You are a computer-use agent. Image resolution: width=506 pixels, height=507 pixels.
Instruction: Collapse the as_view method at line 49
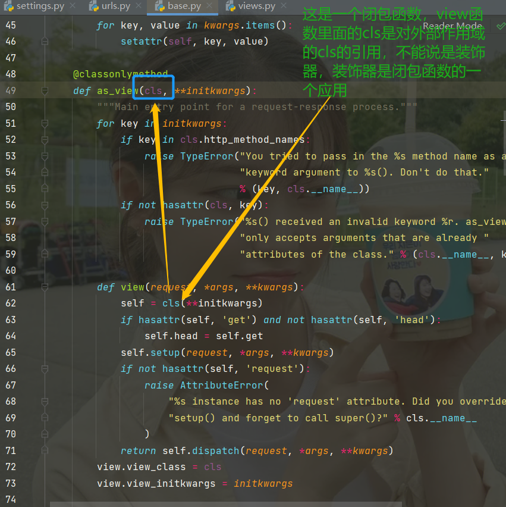[45, 91]
